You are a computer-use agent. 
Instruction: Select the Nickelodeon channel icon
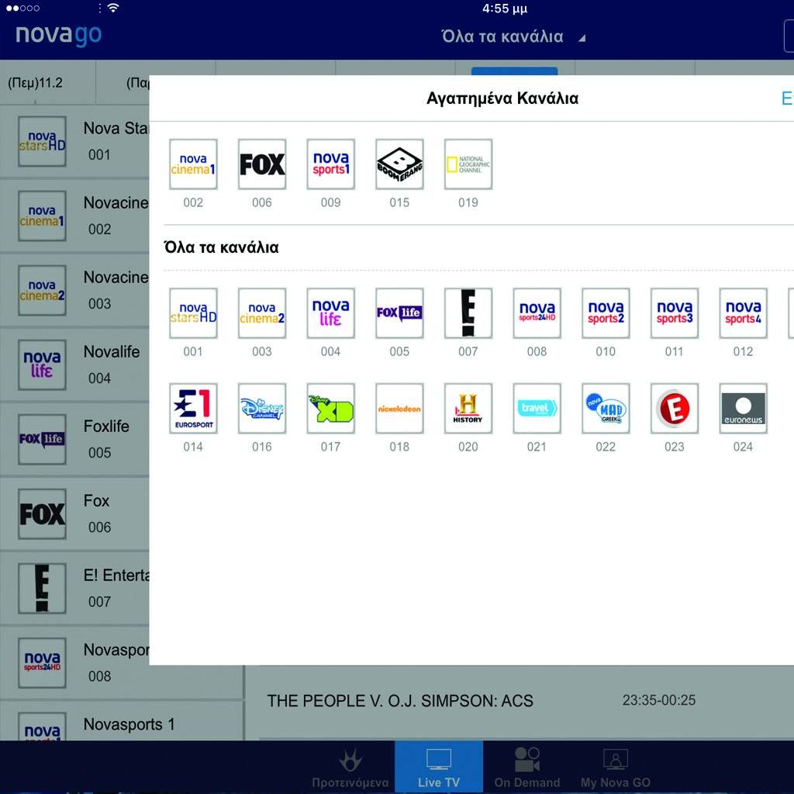click(399, 409)
